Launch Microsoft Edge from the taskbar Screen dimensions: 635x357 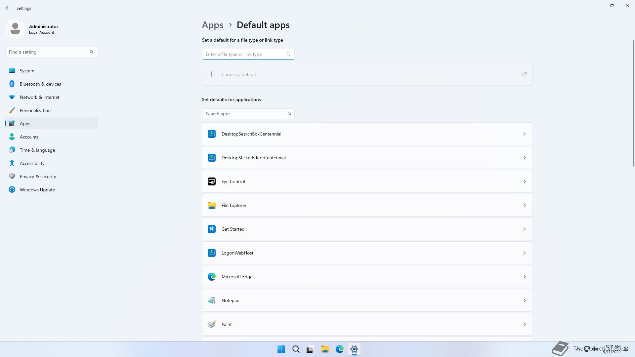(x=340, y=349)
